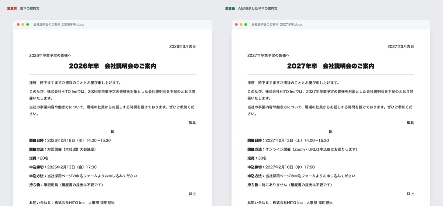The image size is (443, 206).
Task: Click 敬具 in the 2026 document
Action: click(x=192, y=122)
